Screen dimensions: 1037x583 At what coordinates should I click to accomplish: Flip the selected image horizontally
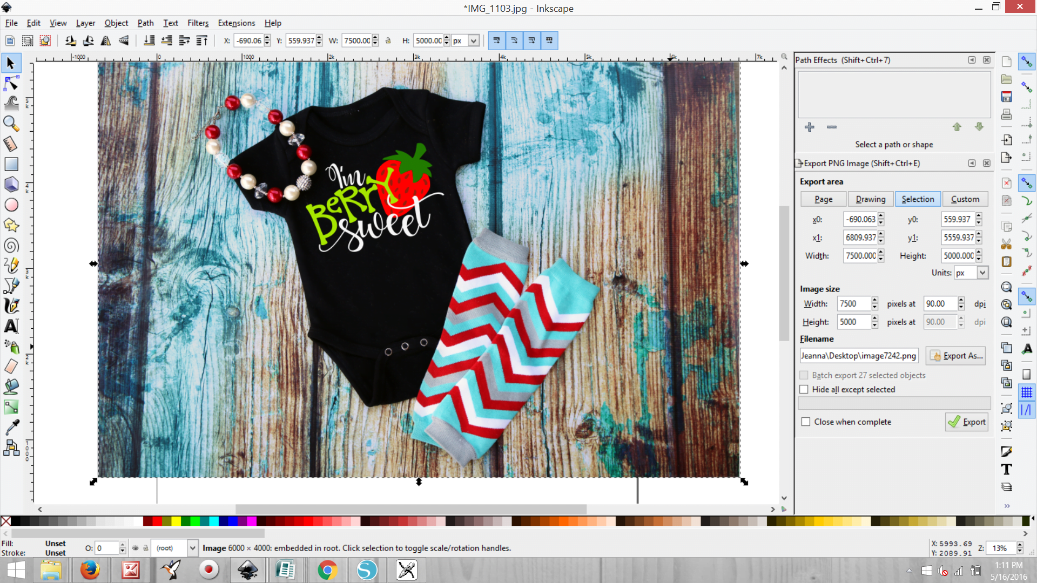coord(106,40)
